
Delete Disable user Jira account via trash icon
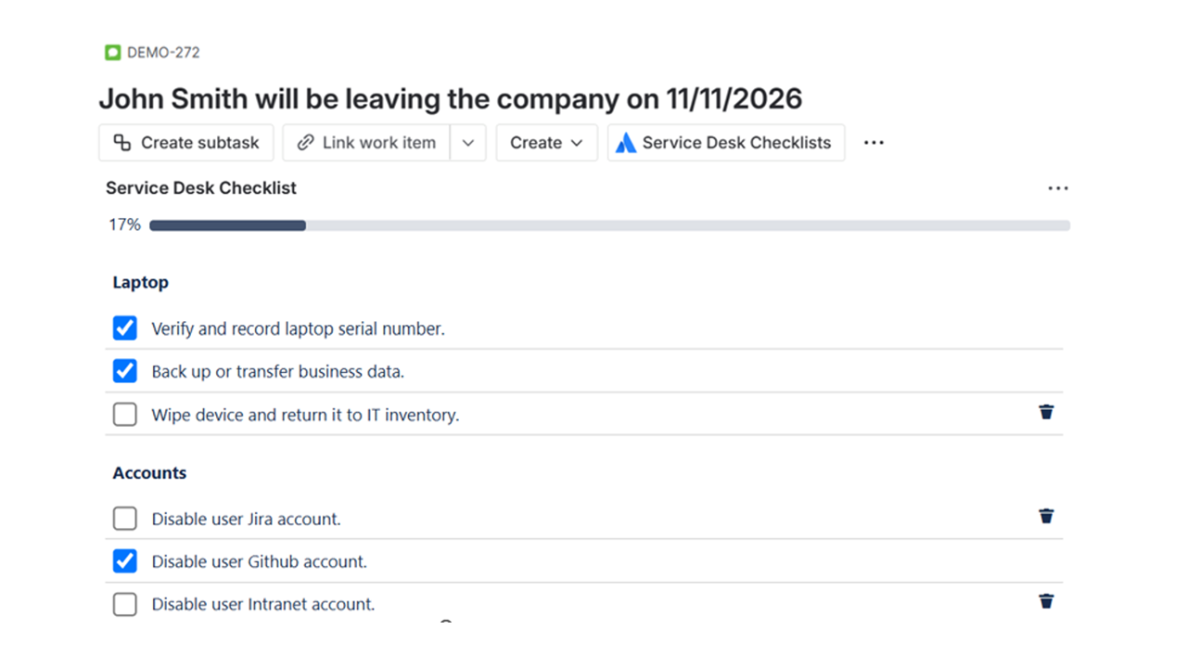coord(1046,516)
